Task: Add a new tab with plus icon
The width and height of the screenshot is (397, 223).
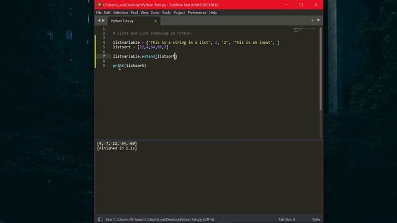Action: click(x=313, y=20)
